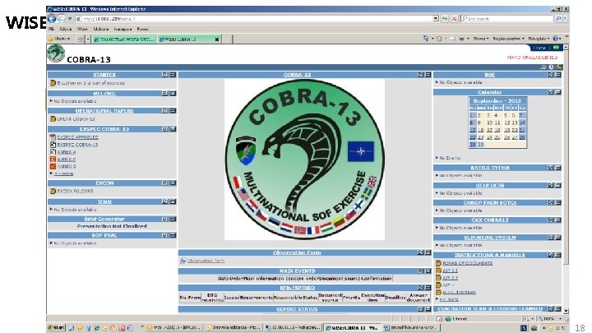Screen dimensions: 592x333
Task: Close the WISE: COBRA-13 browser tab
Action: click(217, 39)
